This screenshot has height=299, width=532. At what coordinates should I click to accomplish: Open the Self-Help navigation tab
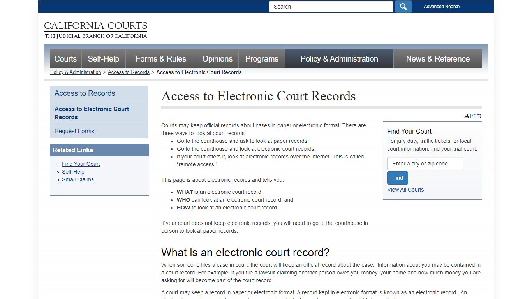[x=104, y=59]
